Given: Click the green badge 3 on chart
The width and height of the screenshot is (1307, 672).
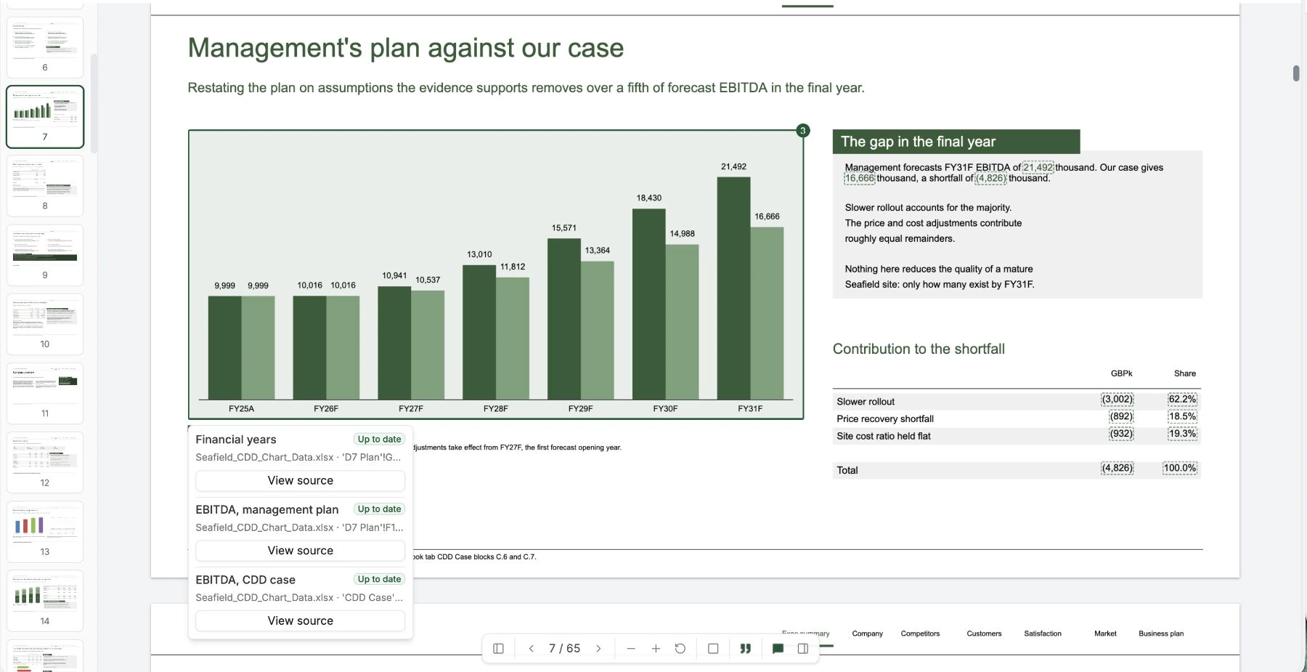Looking at the screenshot, I should point(802,131).
